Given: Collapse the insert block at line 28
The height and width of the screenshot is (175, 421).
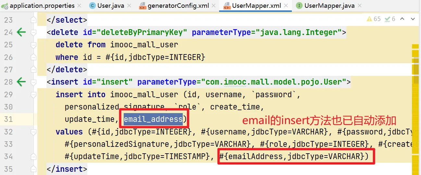Looking at the screenshot, I should point(33,82).
